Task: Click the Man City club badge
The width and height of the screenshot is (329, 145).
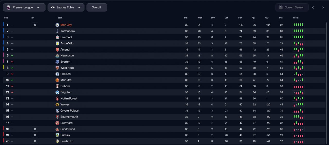Action: point(57,25)
